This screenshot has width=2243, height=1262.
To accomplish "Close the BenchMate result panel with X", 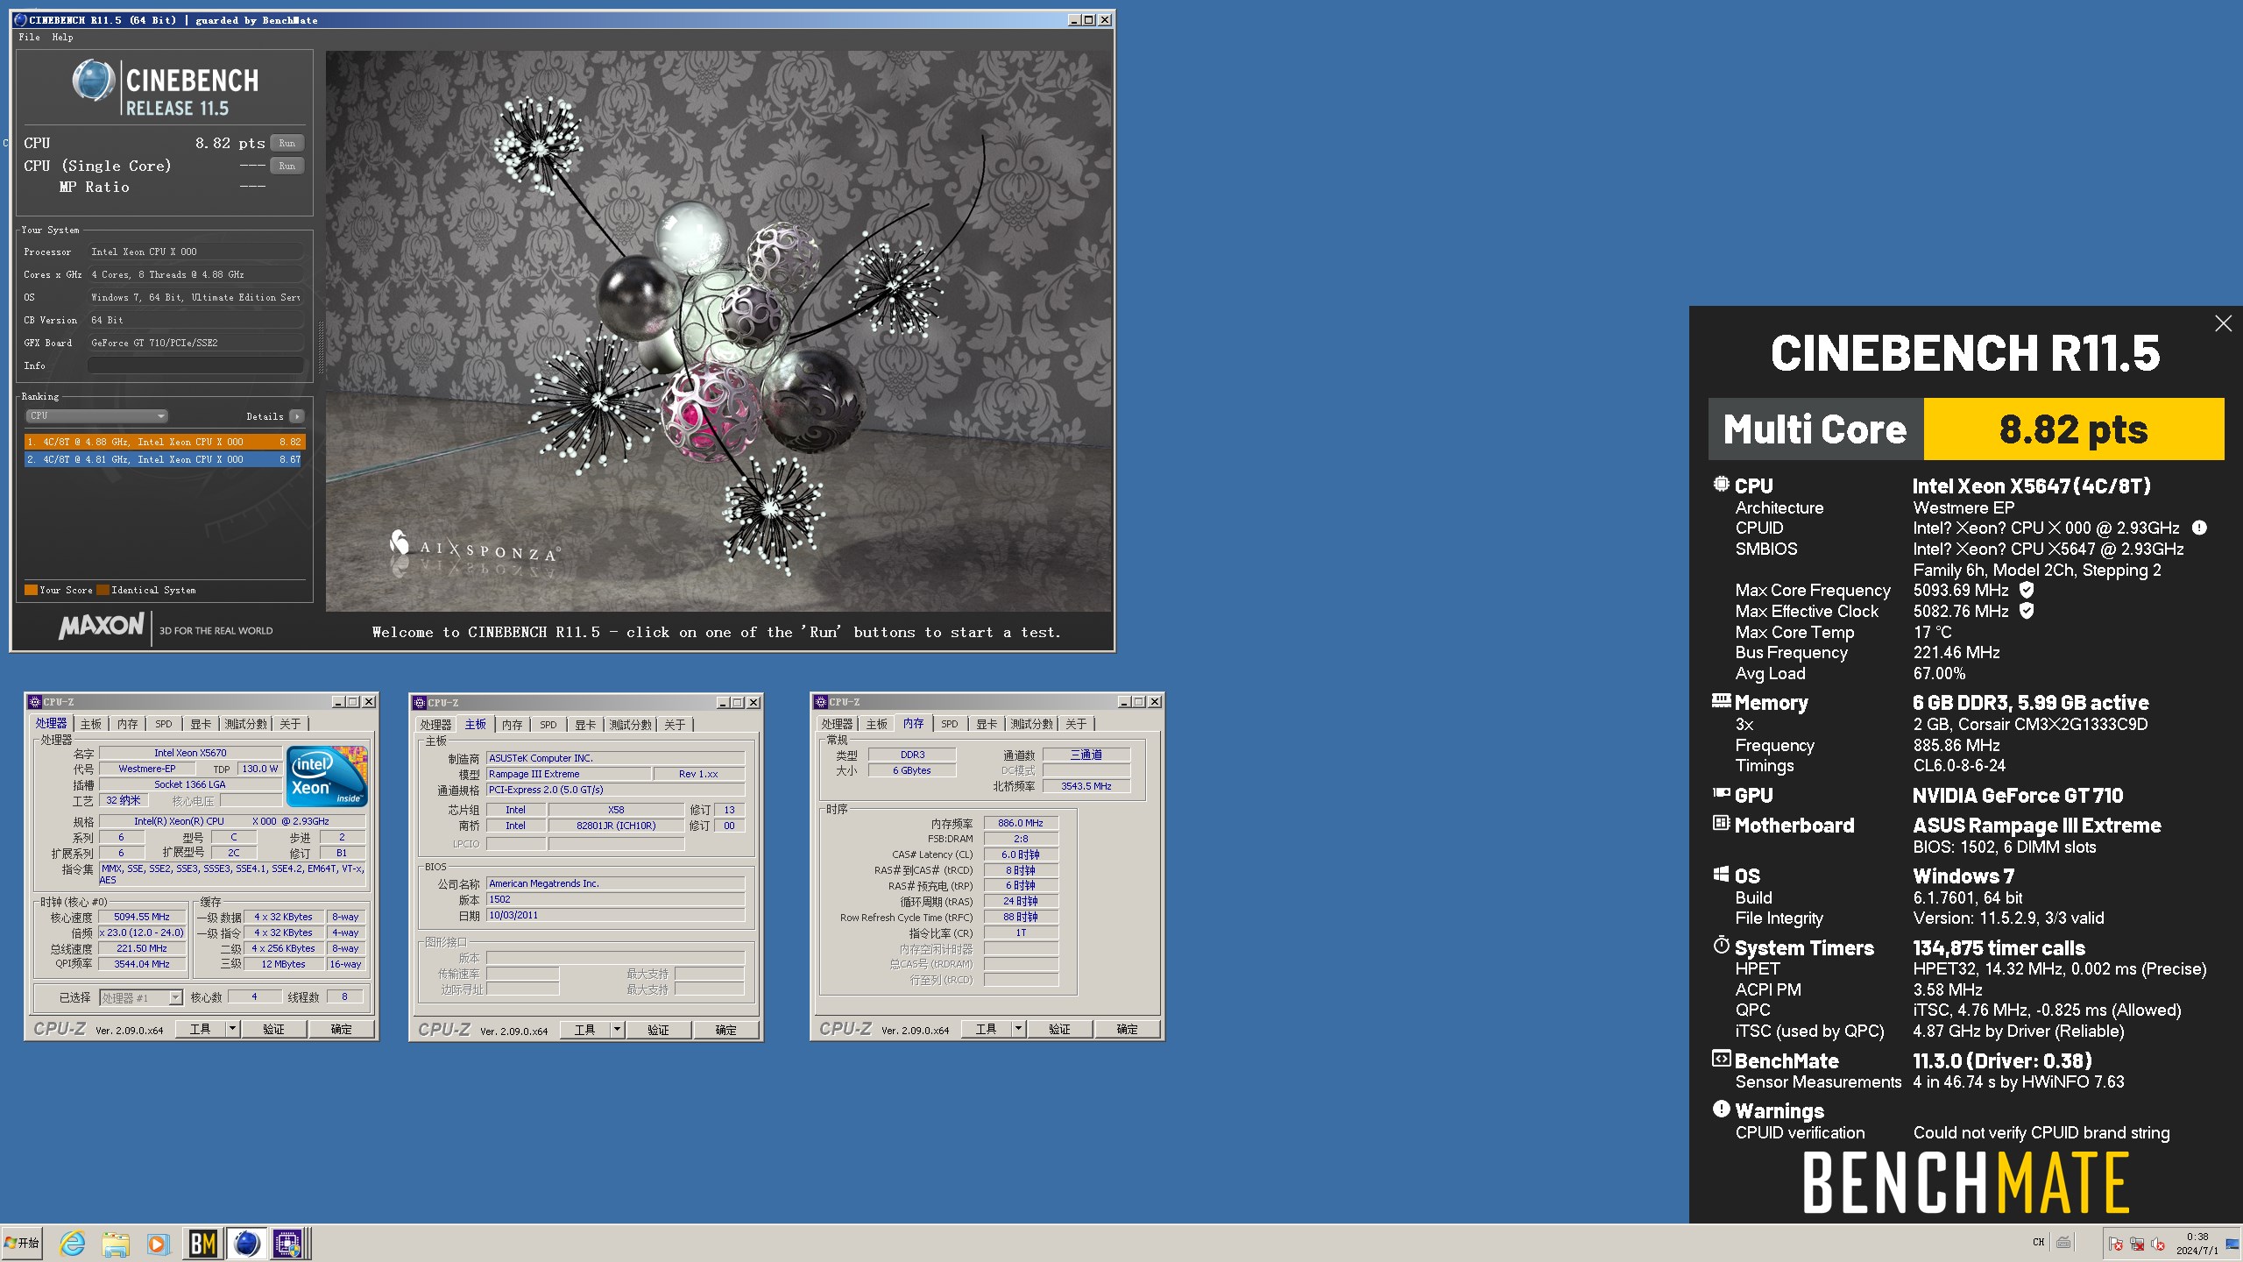I will pos(2223,323).
